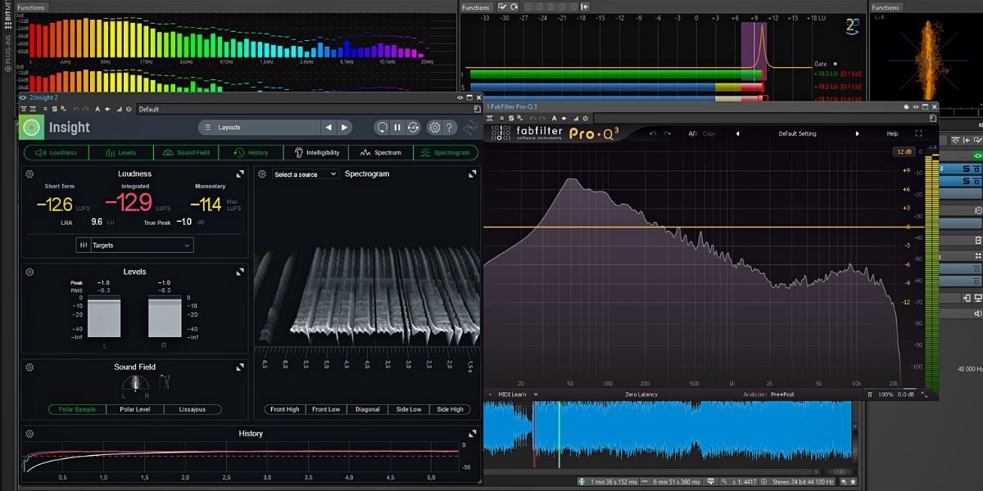
Task: Select Side Low spectrogram view
Action: pyautogui.click(x=409, y=409)
